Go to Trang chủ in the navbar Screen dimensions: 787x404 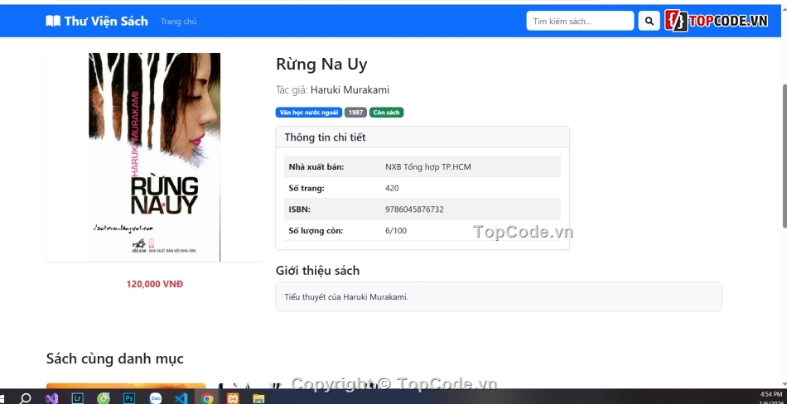[178, 22]
